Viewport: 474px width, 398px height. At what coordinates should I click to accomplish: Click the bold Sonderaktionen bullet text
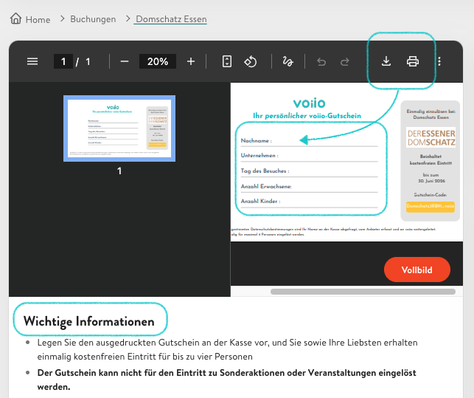(227, 380)
